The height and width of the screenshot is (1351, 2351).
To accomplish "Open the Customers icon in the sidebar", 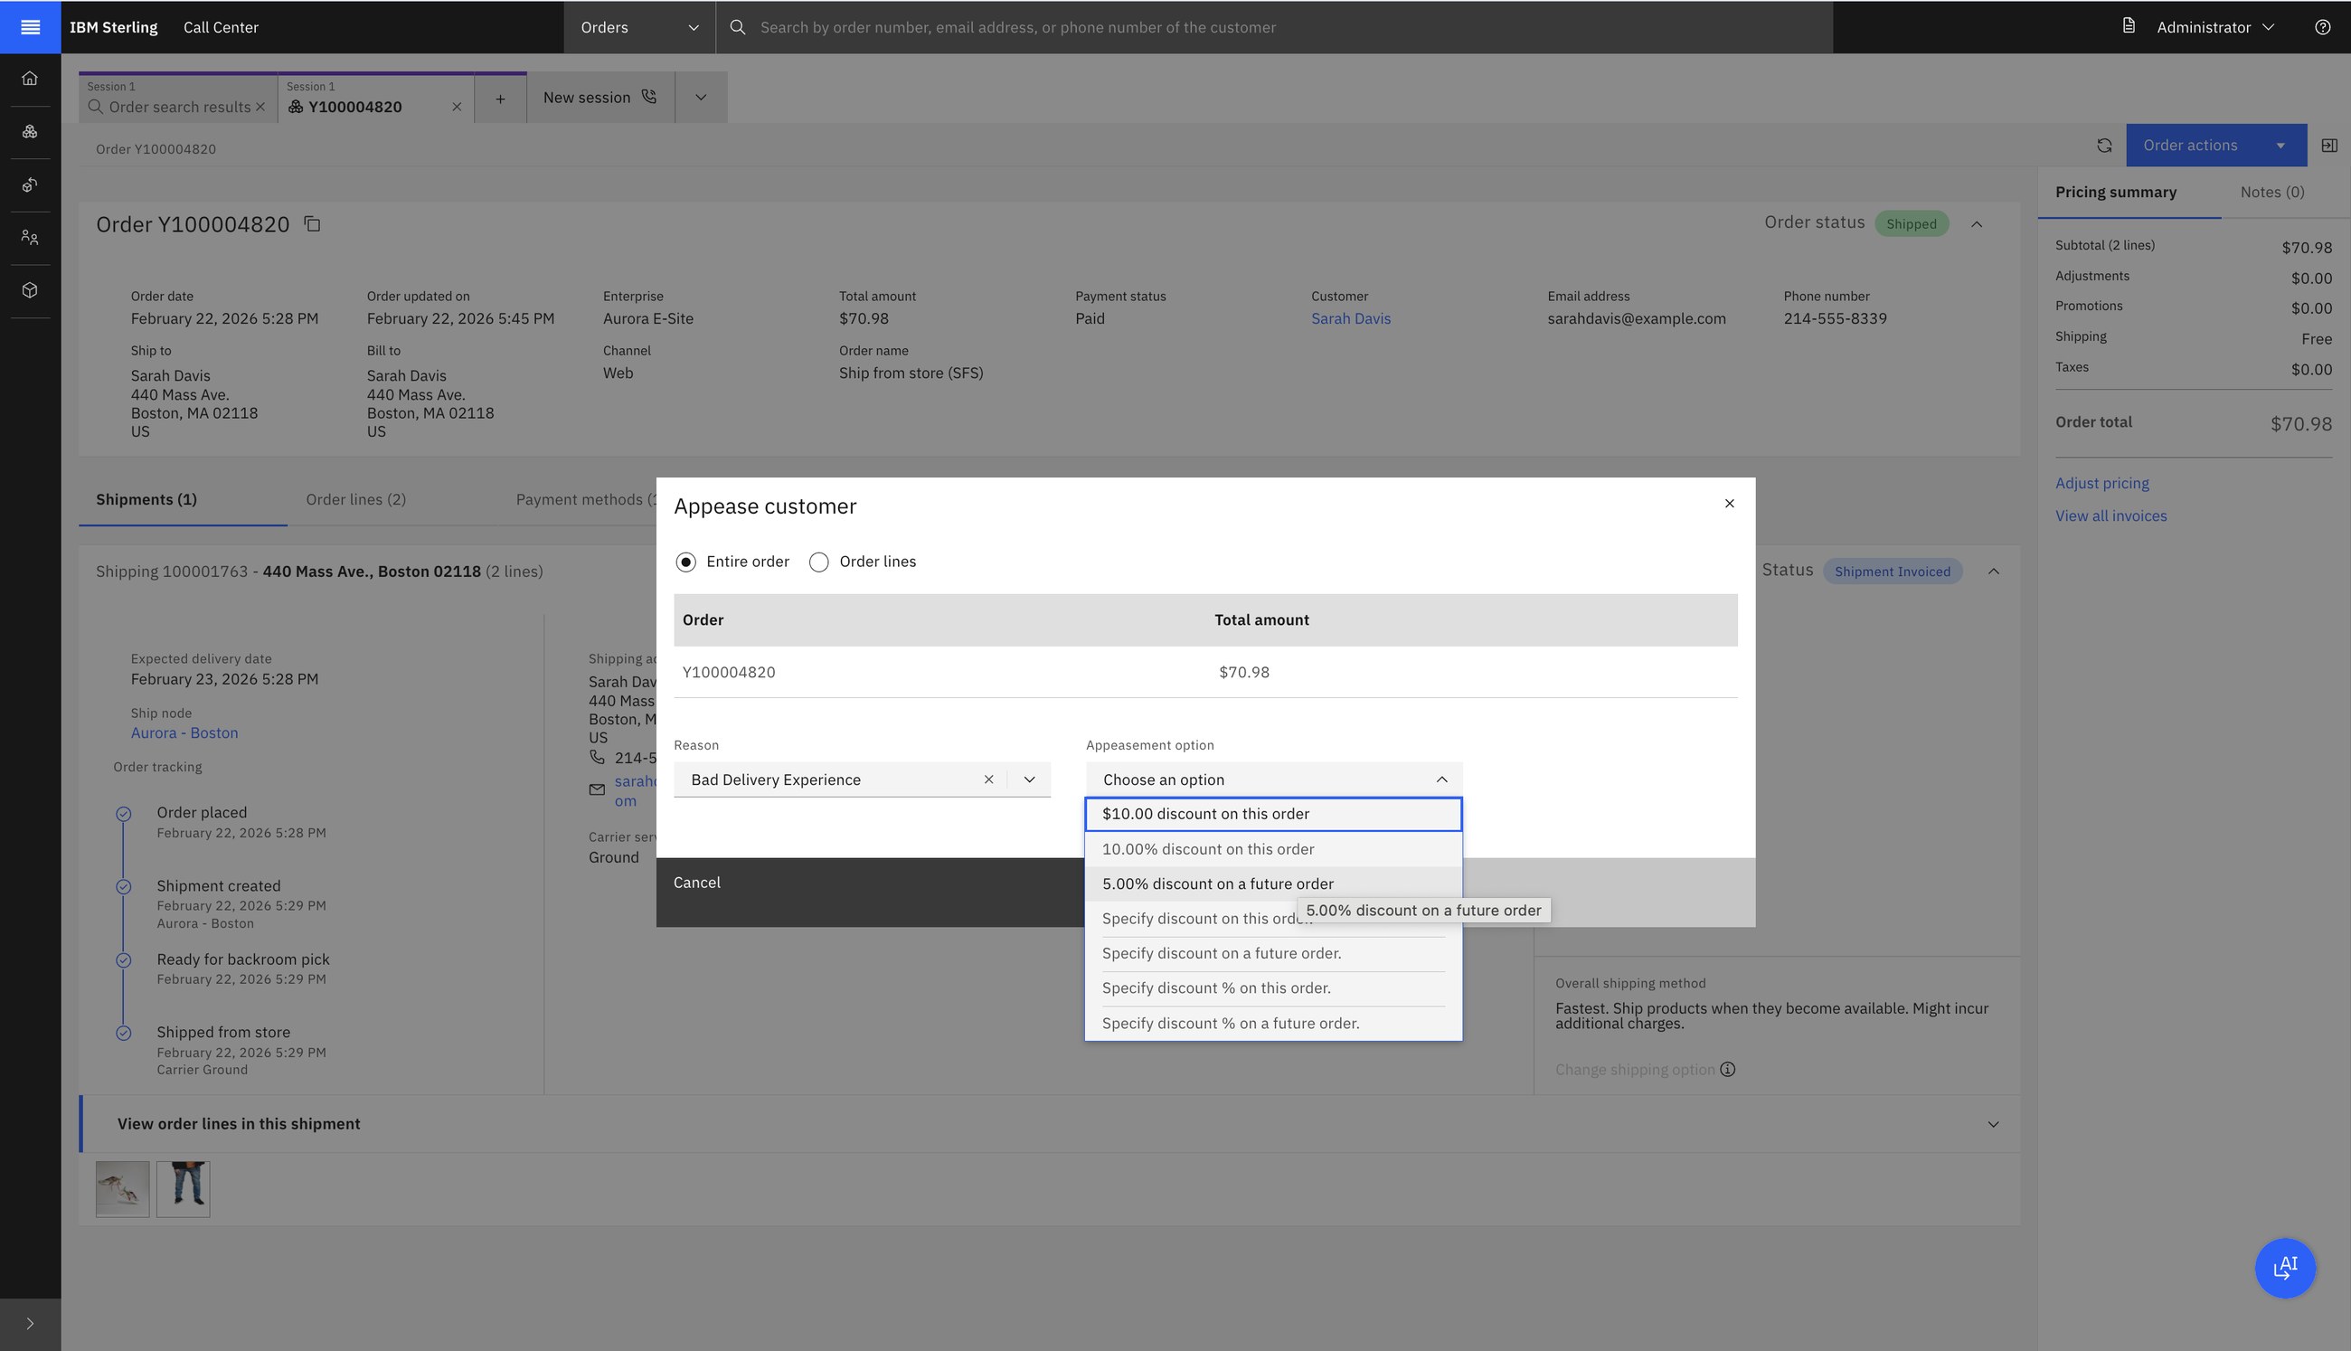I will [30, 238].
